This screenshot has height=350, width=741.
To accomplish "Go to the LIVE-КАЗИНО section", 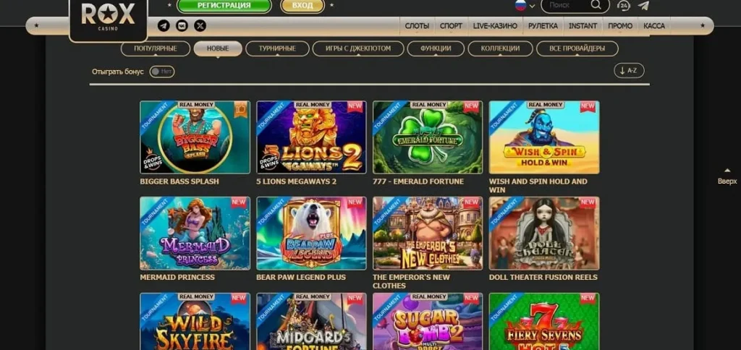I will pos(495,26).
